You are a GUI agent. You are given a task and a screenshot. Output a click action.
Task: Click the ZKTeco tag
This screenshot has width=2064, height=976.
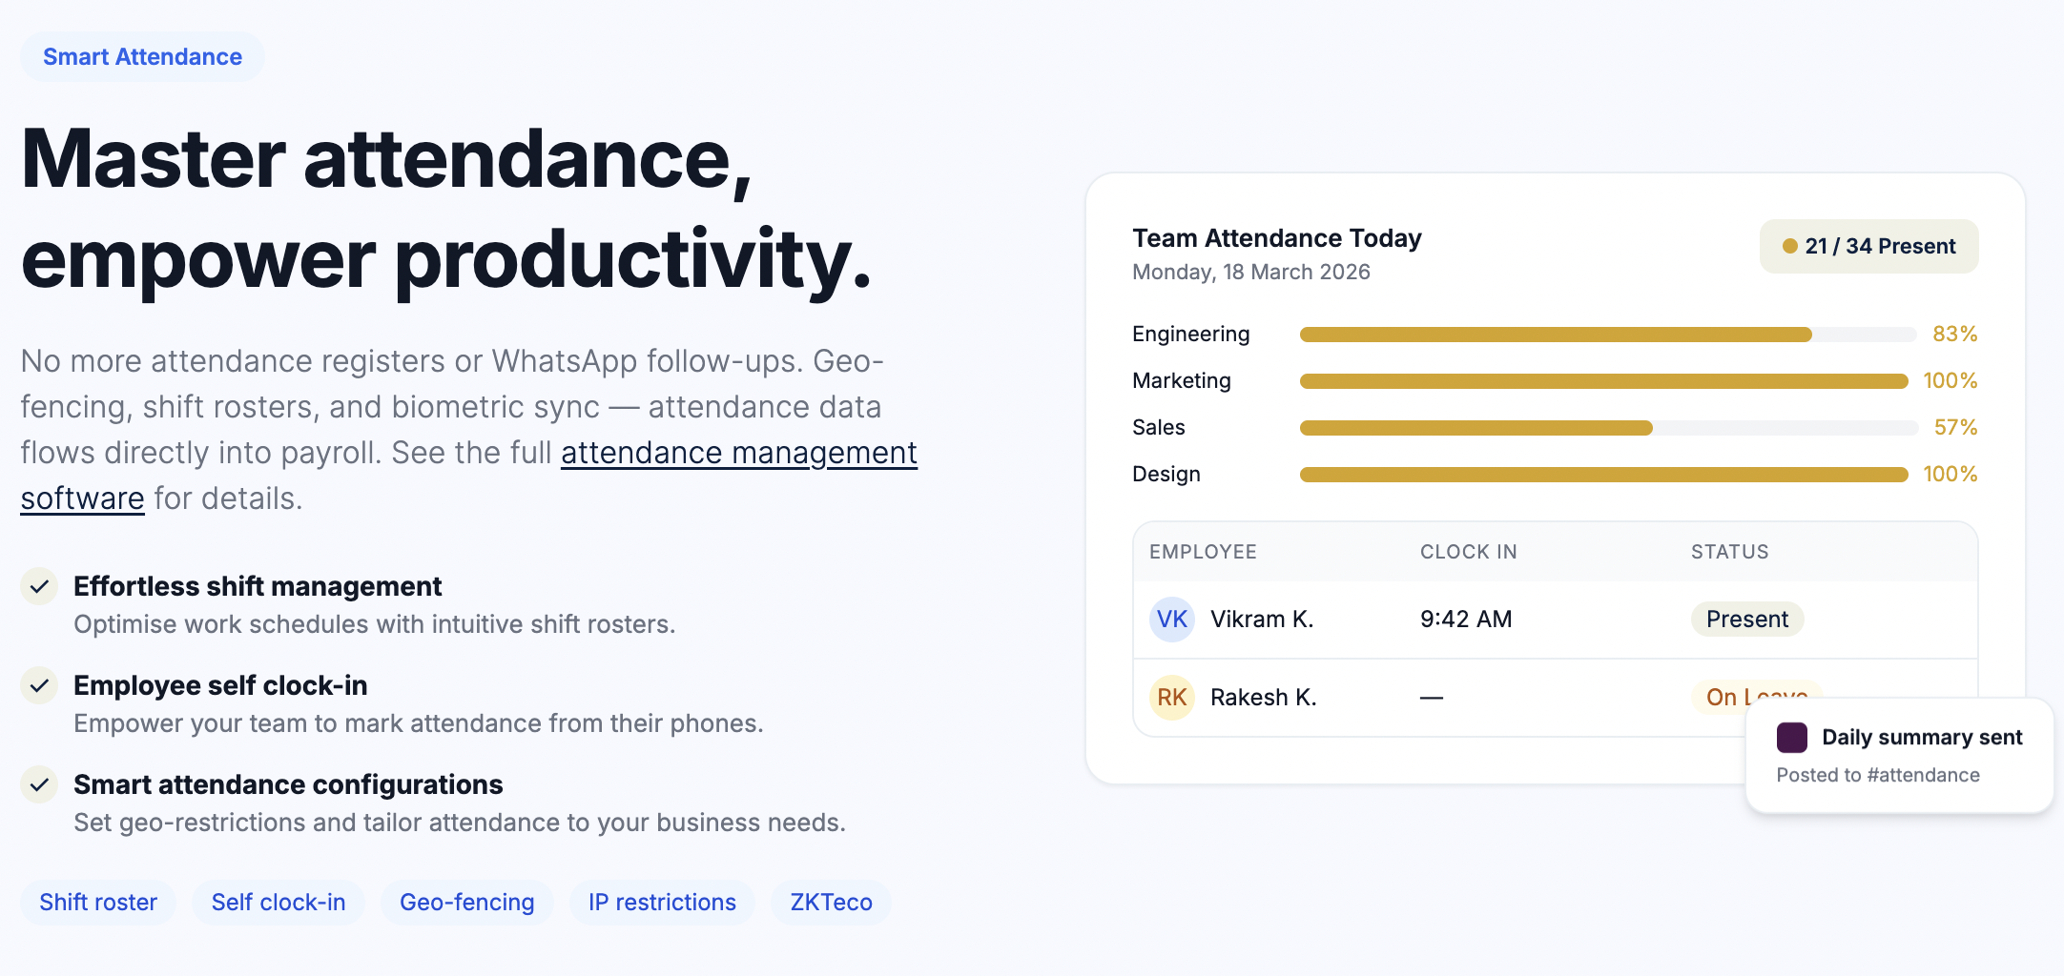point(832,903)
